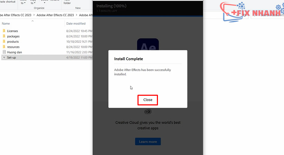Select the Huong dan text file
This screenshot has height=155, width=284.
point(15,52)
